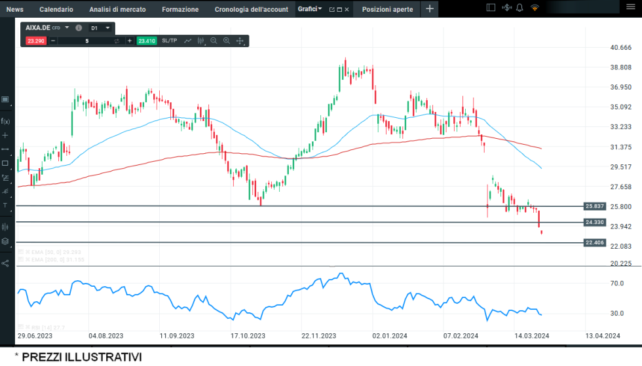Select the rectangle shape tool

pyautogui.click(x=5, y=163)
